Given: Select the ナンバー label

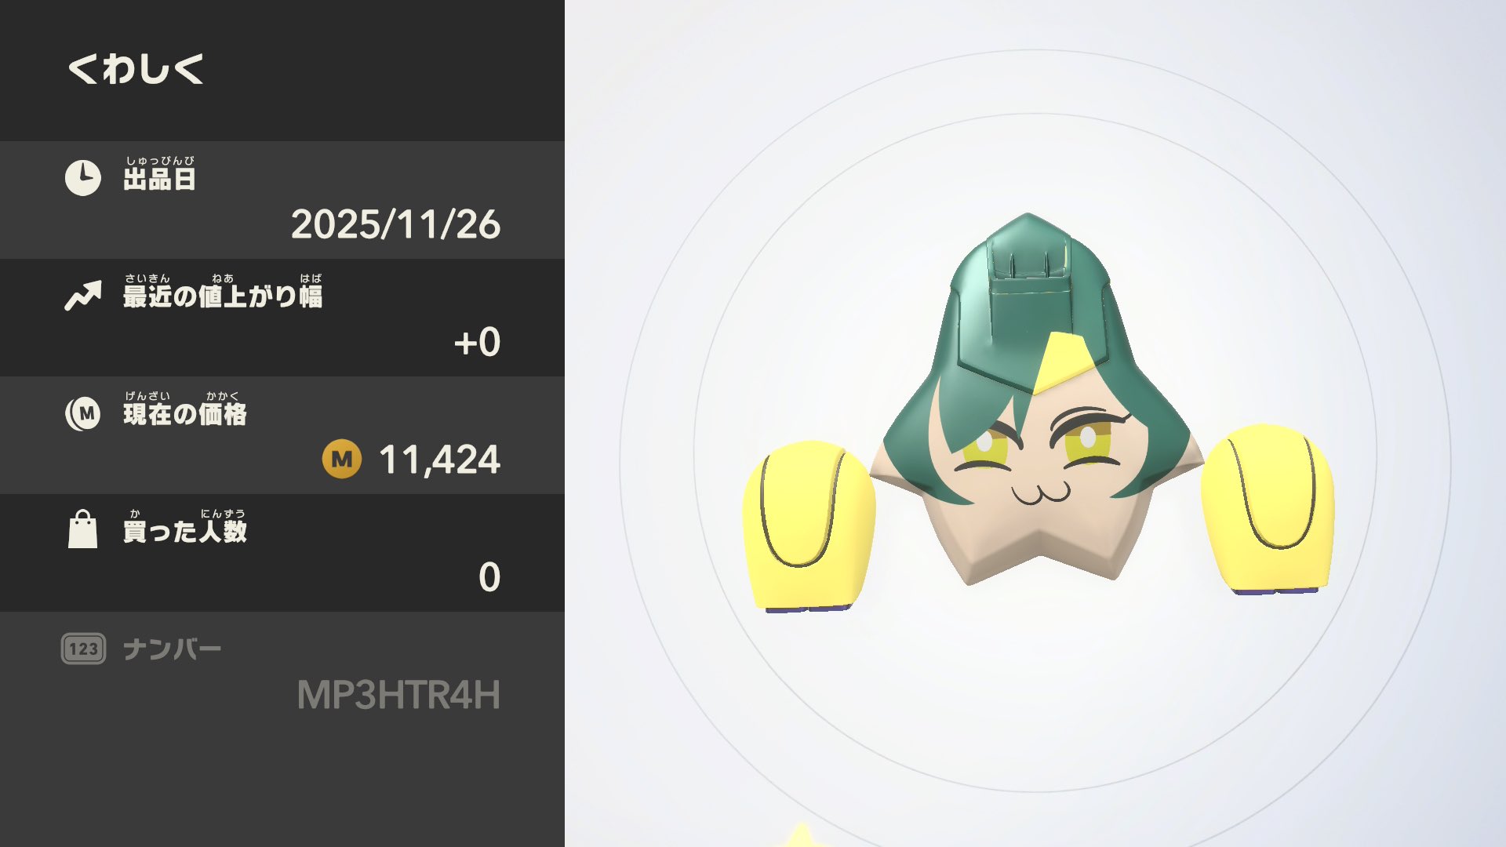Looking at the screenshot, I should coord(173,649).
